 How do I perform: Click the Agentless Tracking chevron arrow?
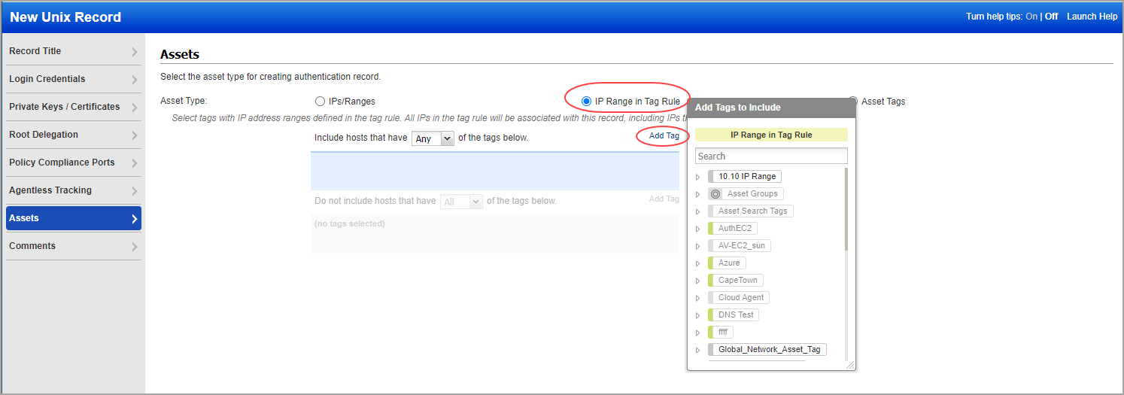[135, 191]
